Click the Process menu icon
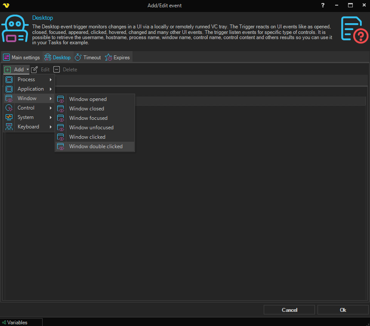This screenshot has height=326, width=370. click(x=9, y=79)
